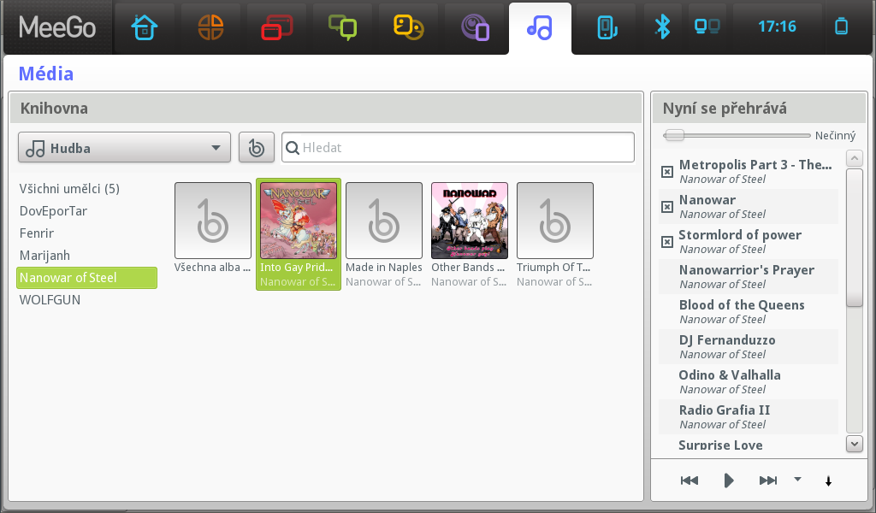Select track DJ Fernanduzzo
The height and width of the screenshot is (513, 876).
click(749, 346)
